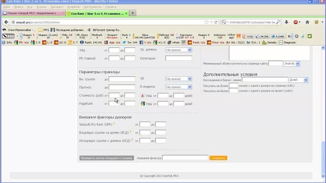This screenshot has height=183, width=326.
Task: Click the help question mark beside Seopult.Pro Rank (SPR)
Action: coord(114,124)
